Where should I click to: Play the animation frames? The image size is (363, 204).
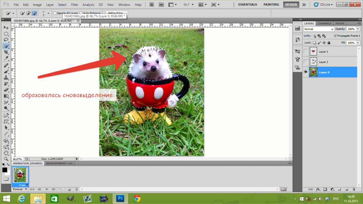point(47,189)
